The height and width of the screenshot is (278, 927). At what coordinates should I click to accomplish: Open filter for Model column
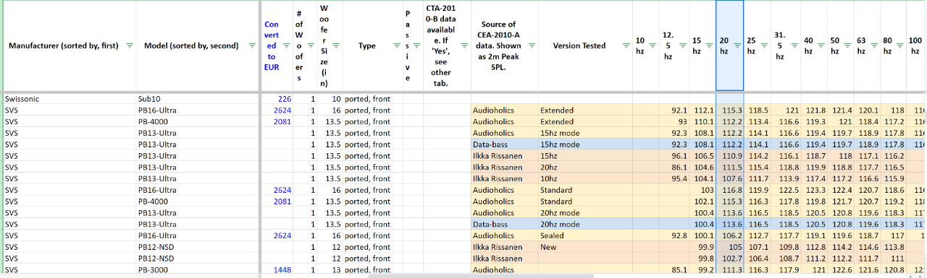tap(251, 45)
